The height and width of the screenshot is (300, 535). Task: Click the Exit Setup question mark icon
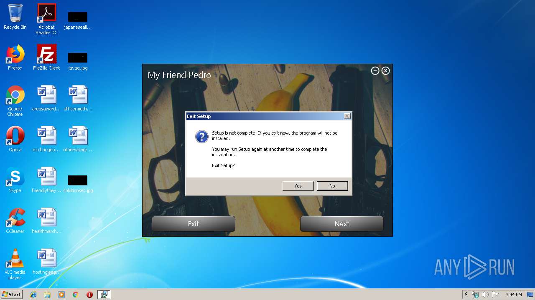click(x=202, y=137)
